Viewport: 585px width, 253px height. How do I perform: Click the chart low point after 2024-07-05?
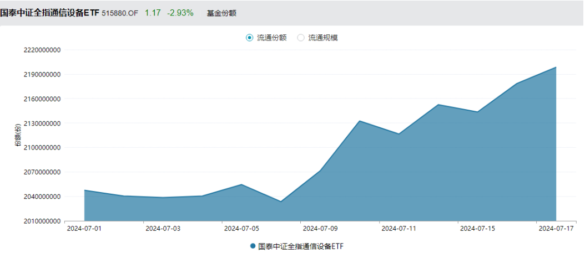point(281,202)
